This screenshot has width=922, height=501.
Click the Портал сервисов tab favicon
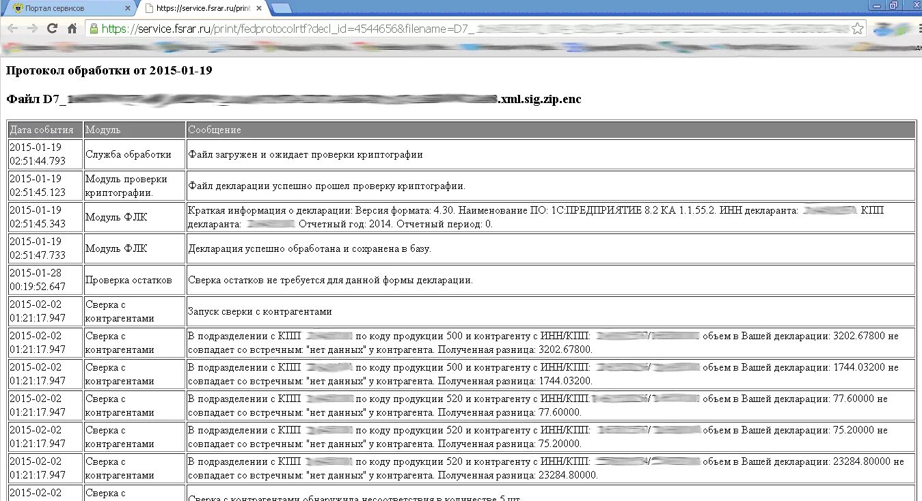18,8
